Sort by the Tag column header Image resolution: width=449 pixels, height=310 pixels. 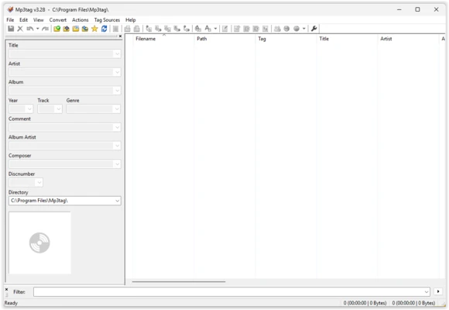tap(286, 39)
